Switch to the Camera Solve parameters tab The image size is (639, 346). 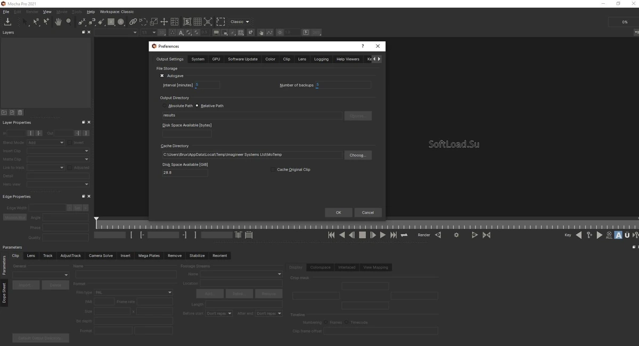coord(101,256)
